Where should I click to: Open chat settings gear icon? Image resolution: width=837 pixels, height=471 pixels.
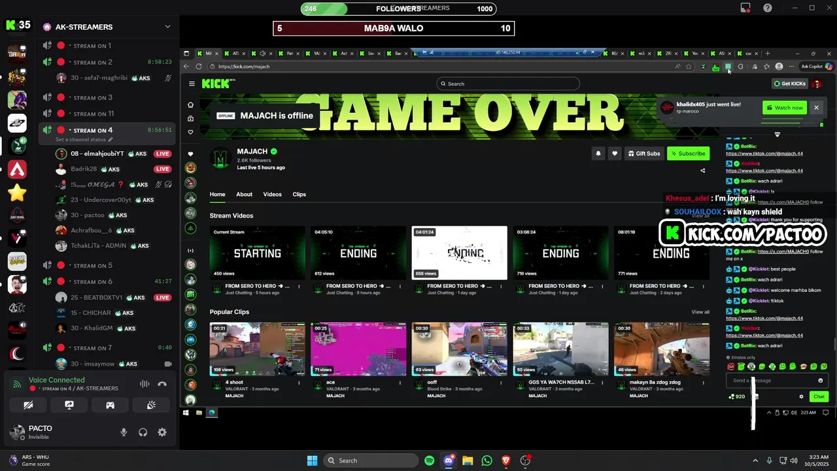(801, 396)
